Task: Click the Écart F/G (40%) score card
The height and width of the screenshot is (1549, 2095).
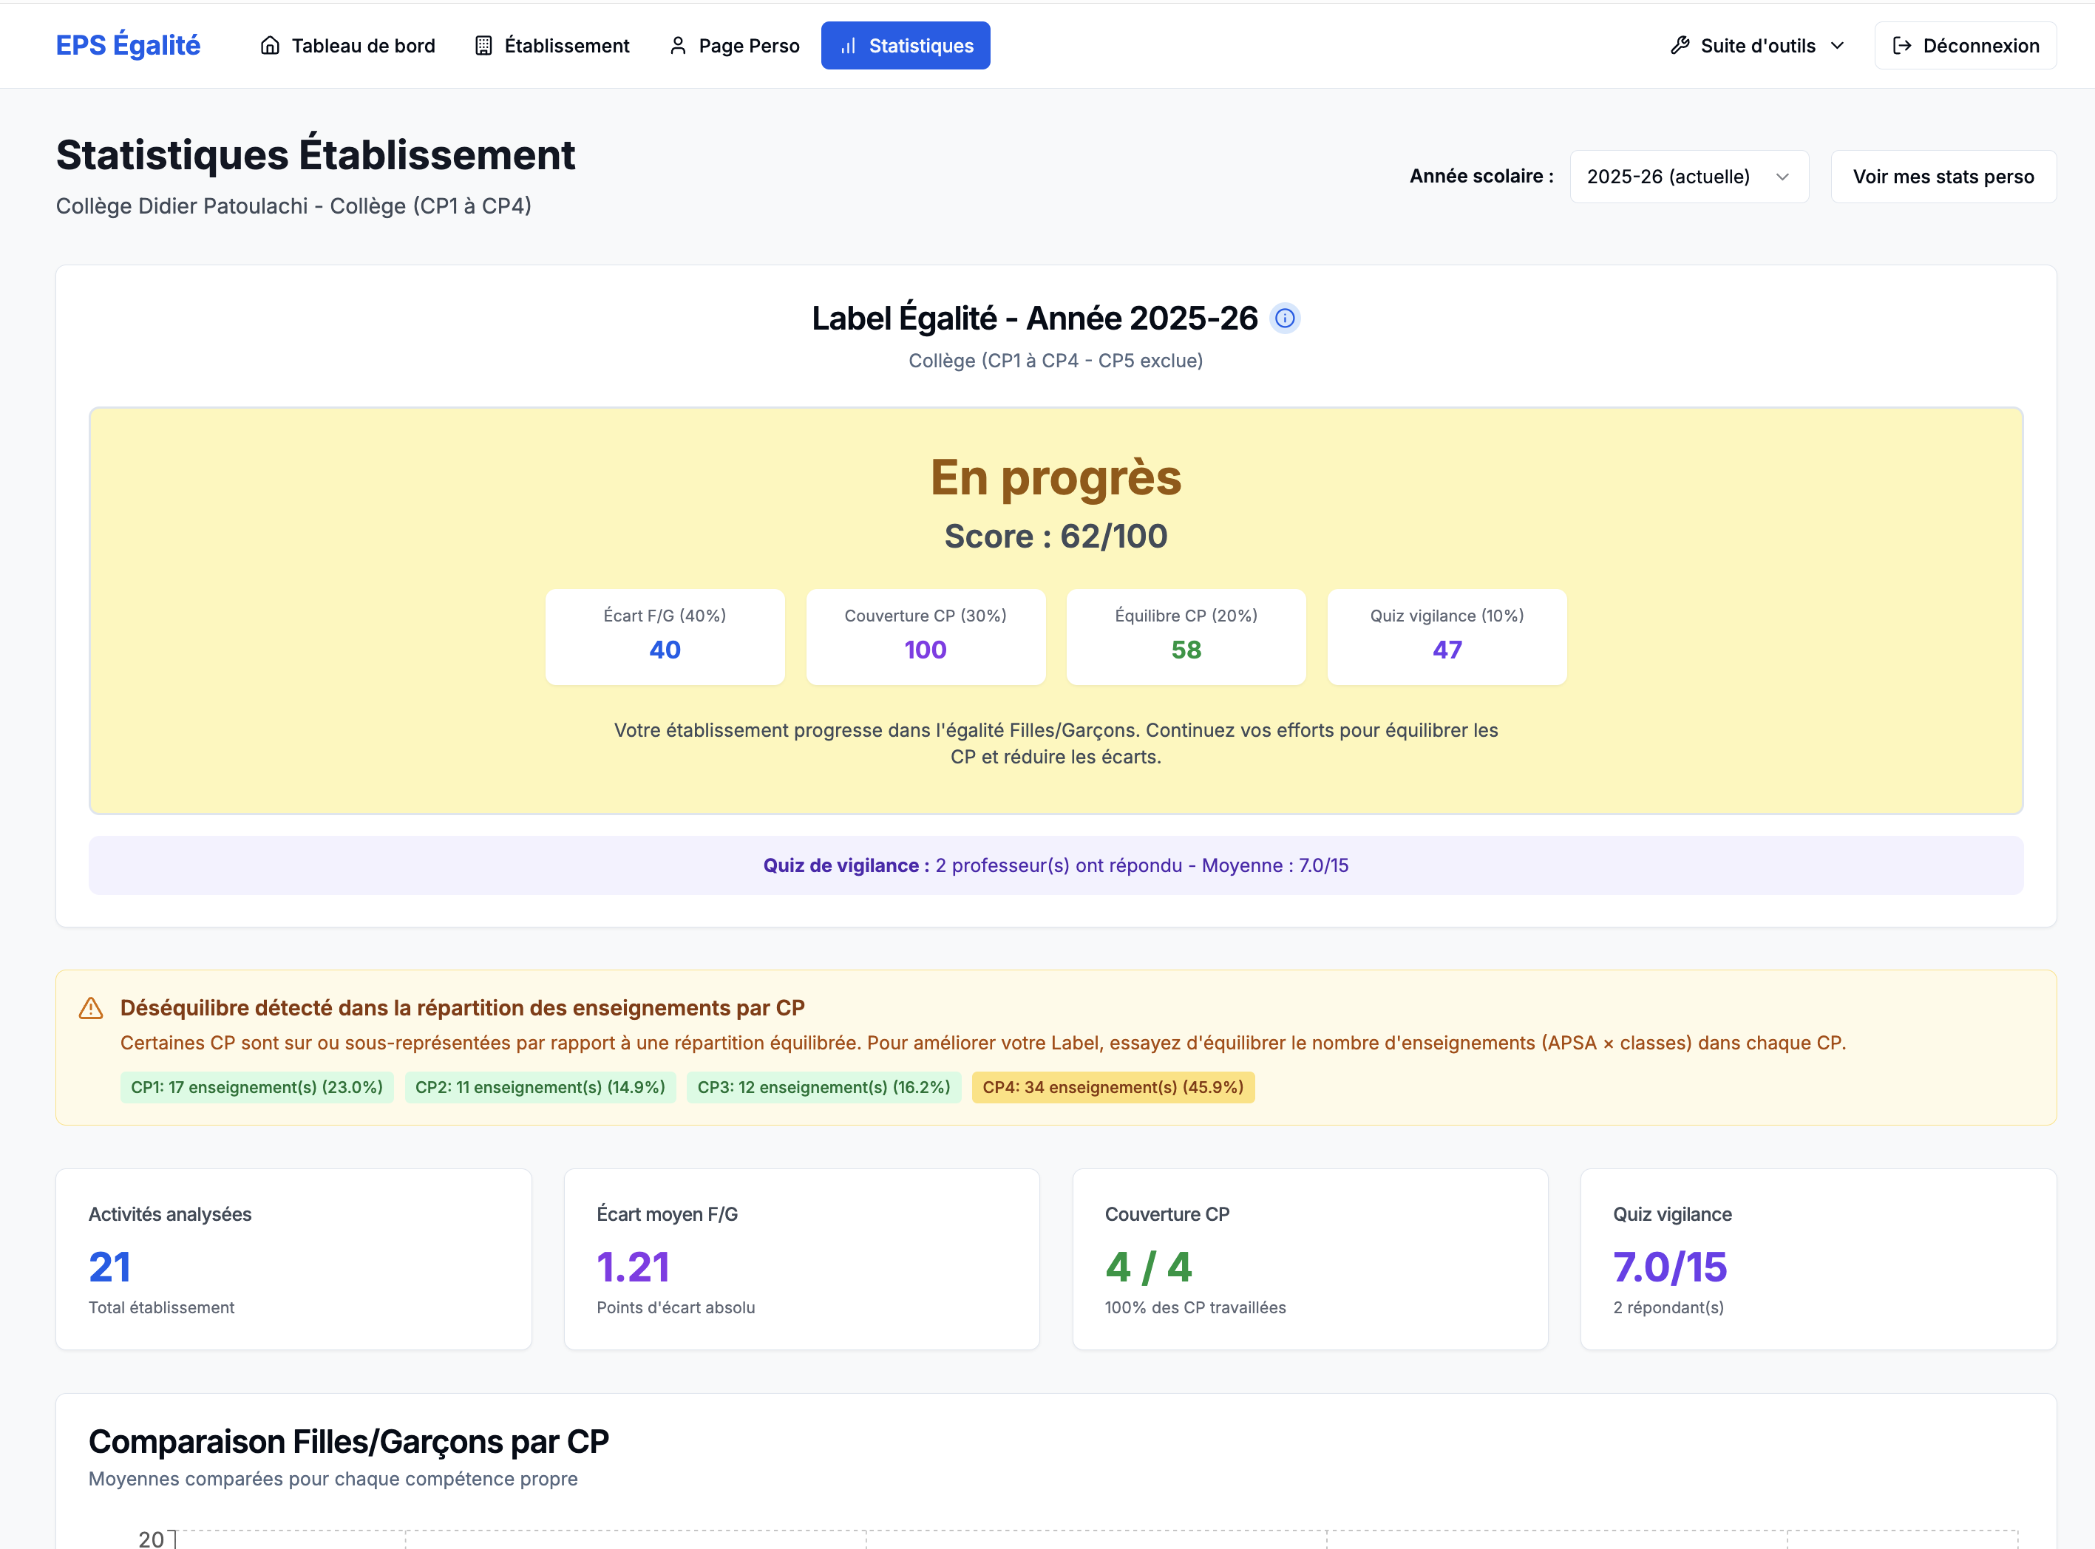Action: pos(664,636)
